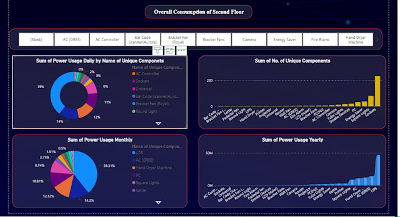400x217 pixels.
Task: Select the AC (GREE) slicer tile
Action: point(72,39)
